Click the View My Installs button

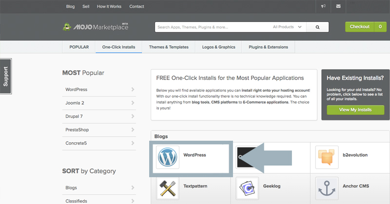(x=355, y=110)
